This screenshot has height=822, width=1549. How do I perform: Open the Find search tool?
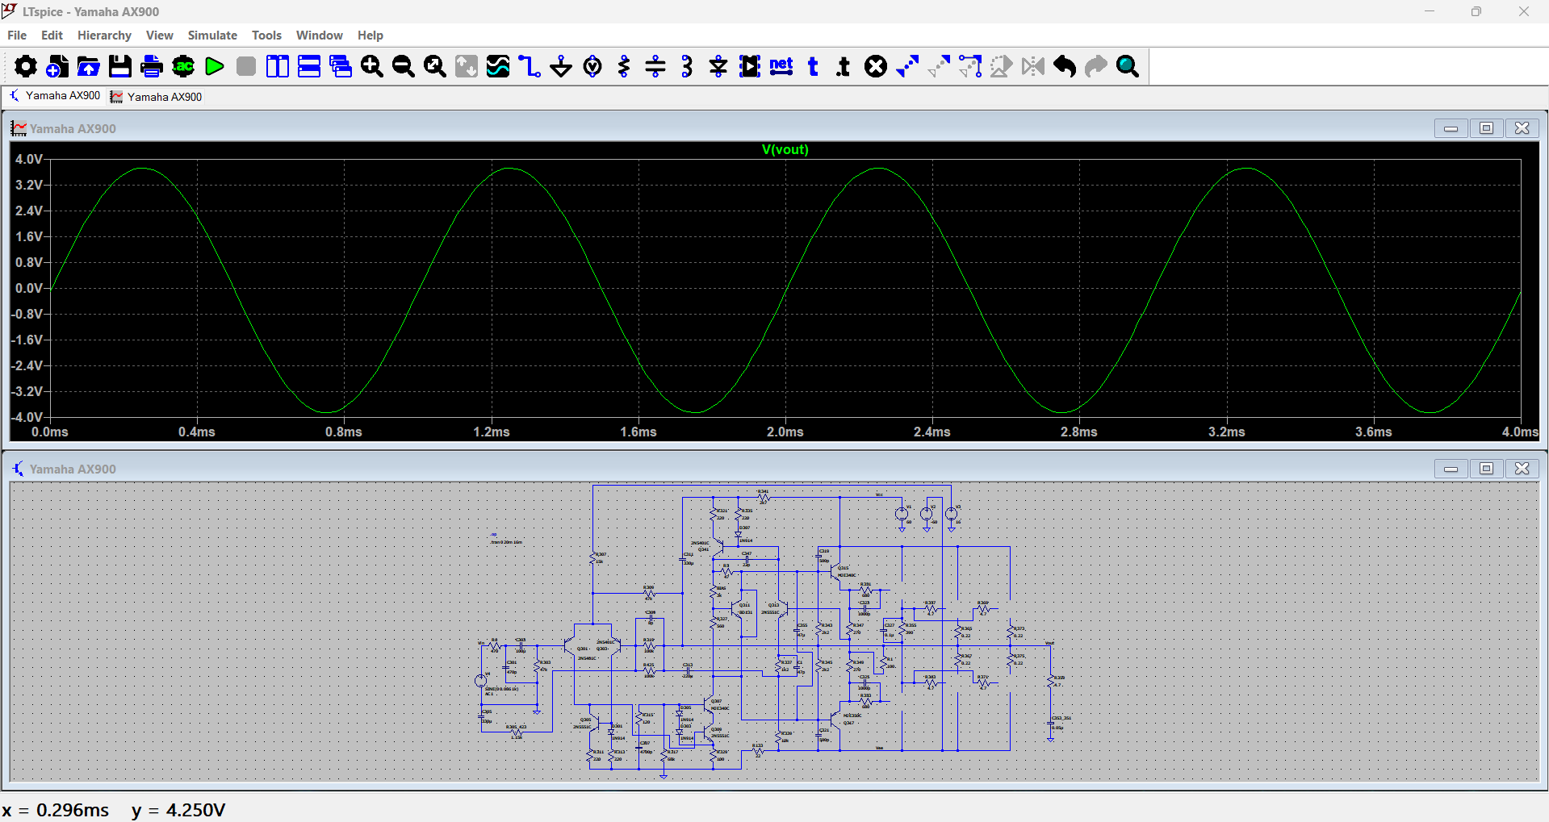(1128, 66)
